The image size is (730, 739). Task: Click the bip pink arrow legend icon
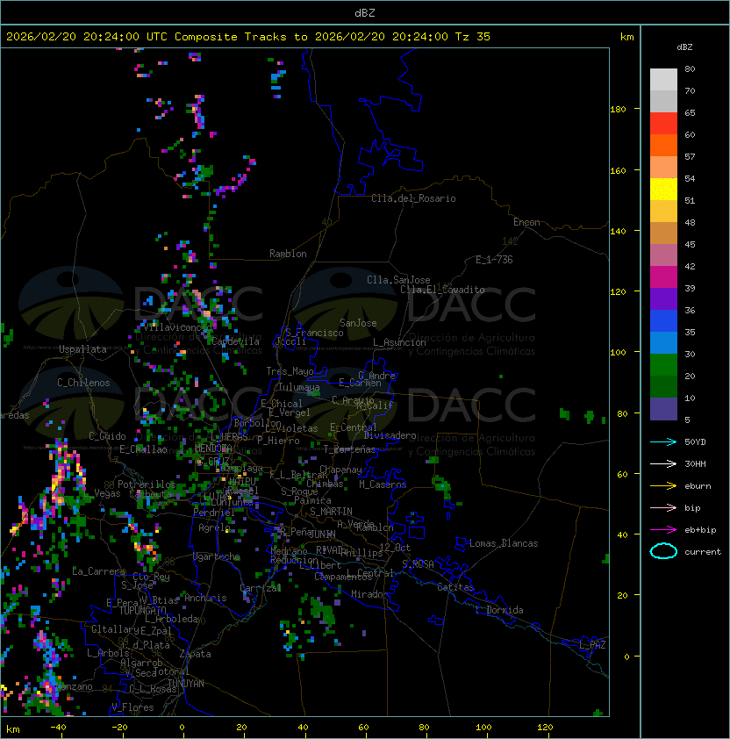[x=663, y=508]
